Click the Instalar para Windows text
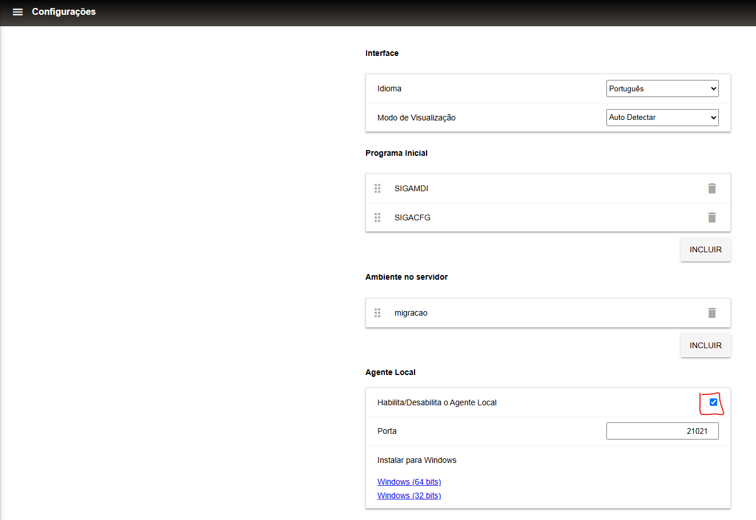This screenshot has width=756, height=520. [417, 460]
